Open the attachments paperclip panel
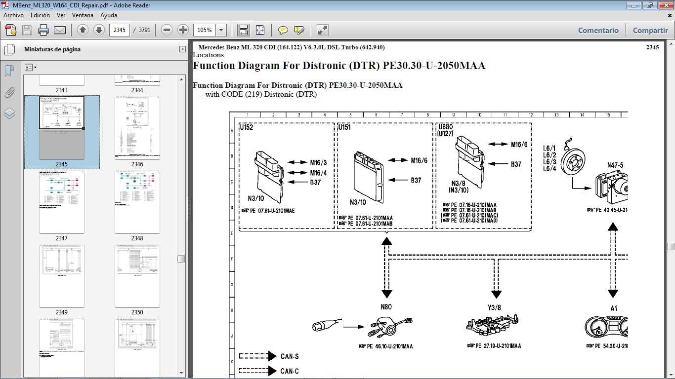This screenshot has width=675, height=379. click(x=9, y=92)
